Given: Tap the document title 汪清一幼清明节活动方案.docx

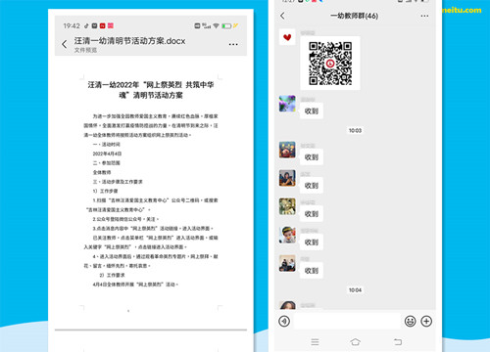Looking at the screenshot, I should 129,41.
